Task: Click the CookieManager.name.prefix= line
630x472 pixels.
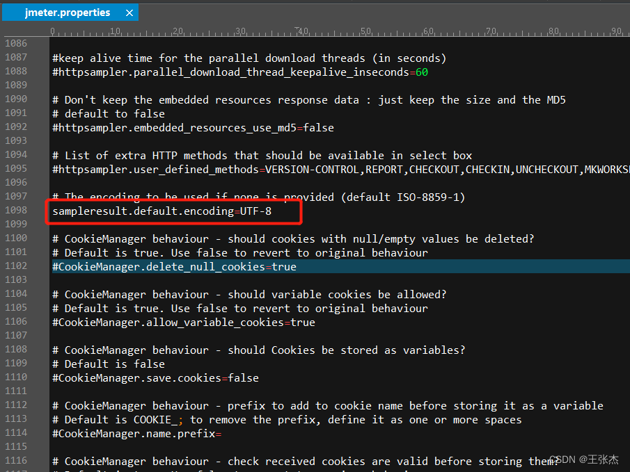Action: click(x=136, y=434)
